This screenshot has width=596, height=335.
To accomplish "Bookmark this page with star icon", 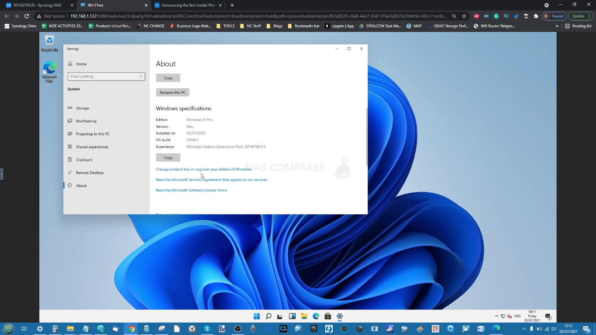I will (464, 16).
